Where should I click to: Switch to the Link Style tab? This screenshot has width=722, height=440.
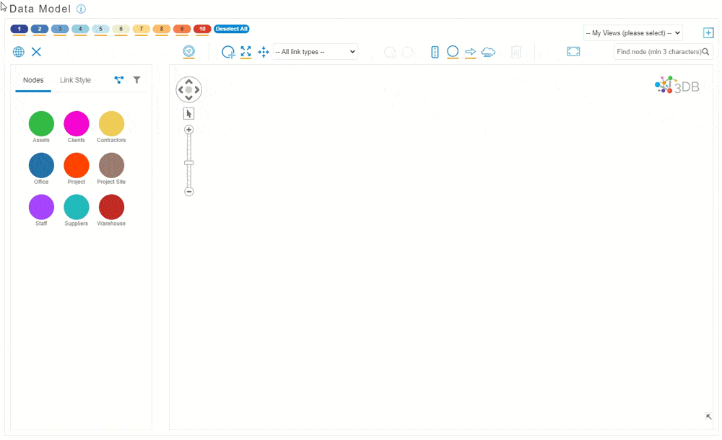click(x=75, y=80)
